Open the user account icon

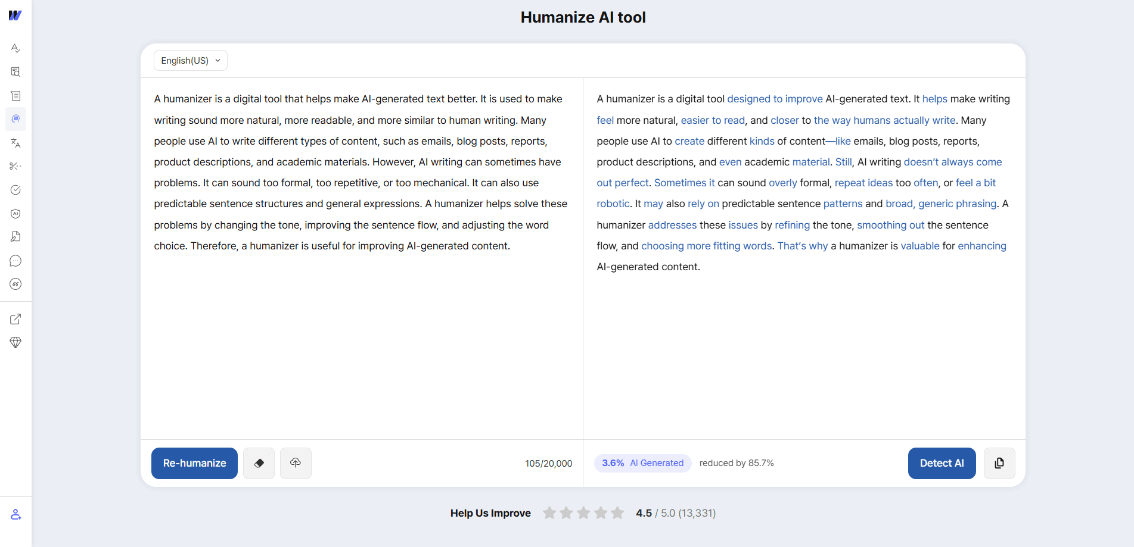[x=15, y=514]
